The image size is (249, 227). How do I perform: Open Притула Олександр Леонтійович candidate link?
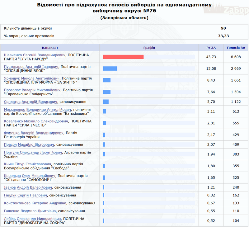coord(33,153)
